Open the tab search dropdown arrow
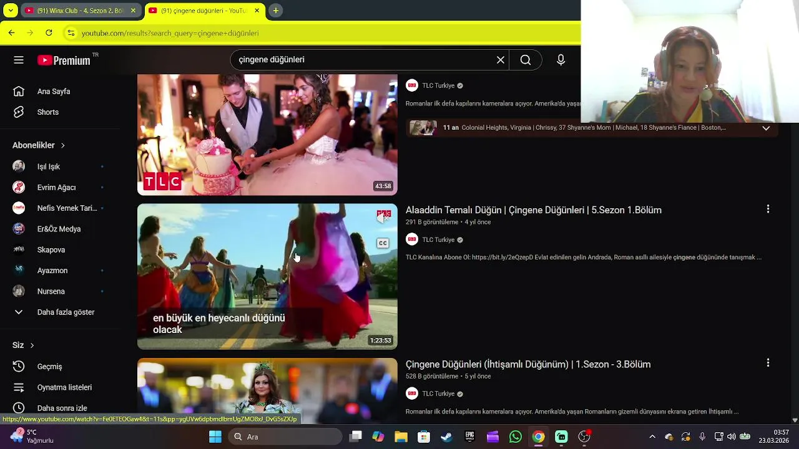Image resolution: width=799 pixels, height=449 pixels. pyautogui.click(x=10, y=11)
